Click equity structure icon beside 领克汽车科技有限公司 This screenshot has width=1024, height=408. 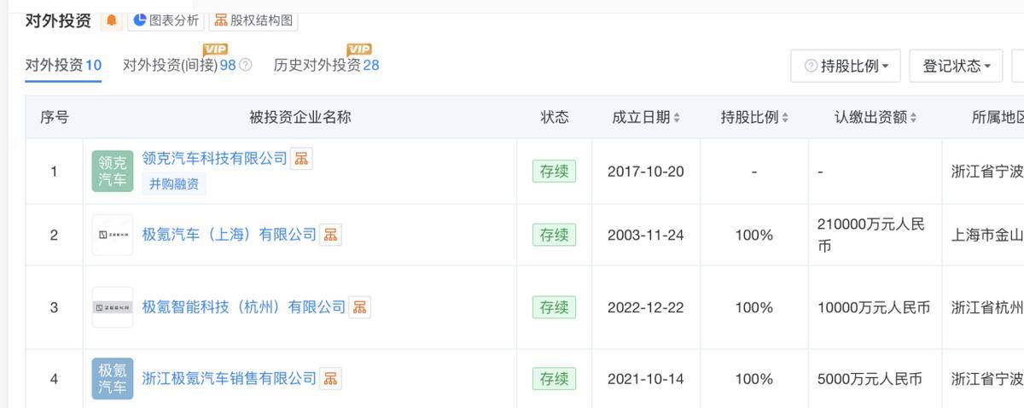pos(301,159)
